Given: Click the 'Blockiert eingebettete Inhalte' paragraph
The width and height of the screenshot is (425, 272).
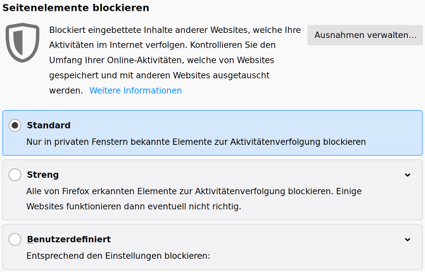Looking at the screenshot, I should [175, 60].
